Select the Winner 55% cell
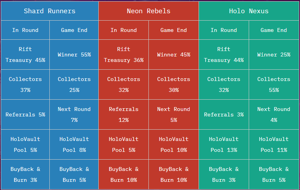The height and width of the screenshot is (190, 300). (74, 55)
